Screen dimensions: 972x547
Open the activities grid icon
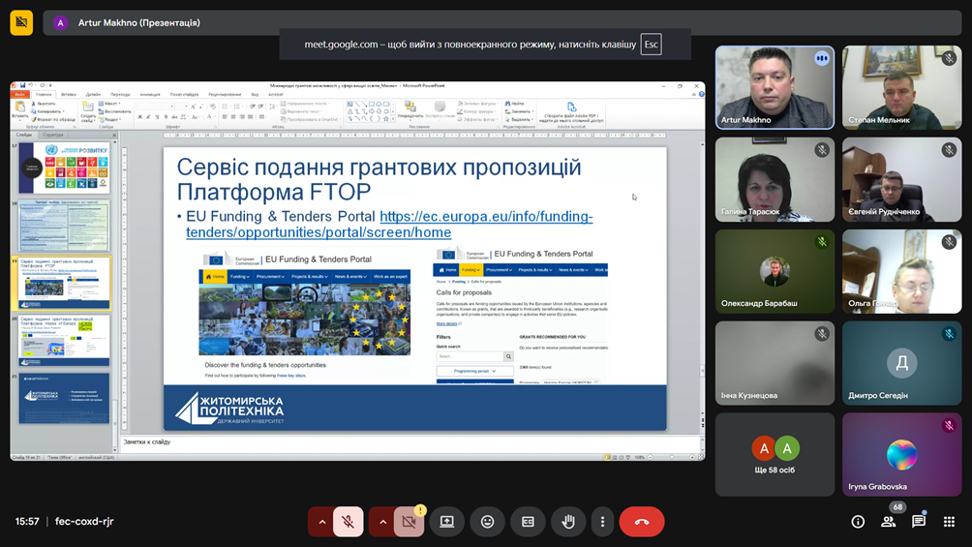[x=949, y=522]
